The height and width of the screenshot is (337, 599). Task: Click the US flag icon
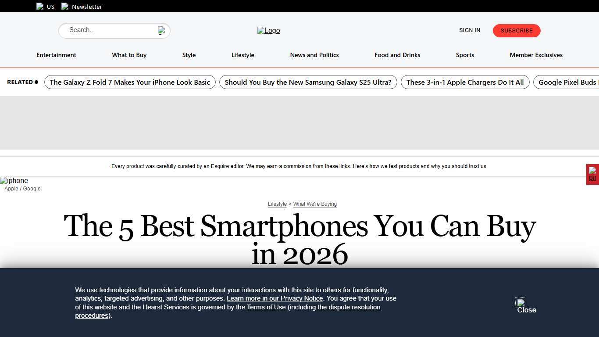[x=40, y=6]
